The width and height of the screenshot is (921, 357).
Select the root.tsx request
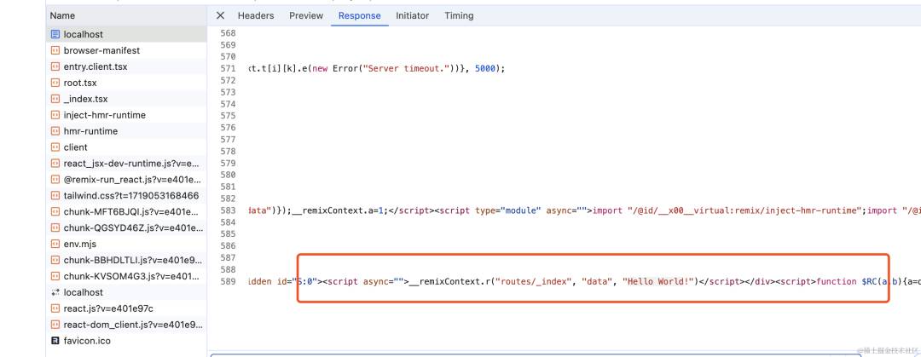click(126, 83)
